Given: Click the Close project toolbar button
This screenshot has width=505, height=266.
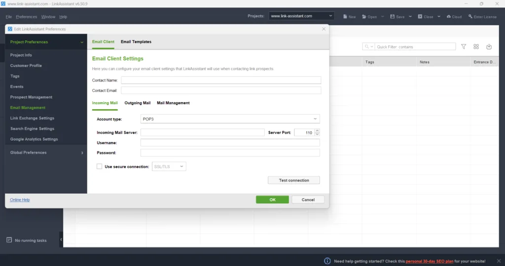Looking at the screenshot, I should pyautogui.click(x=426, y=17).
